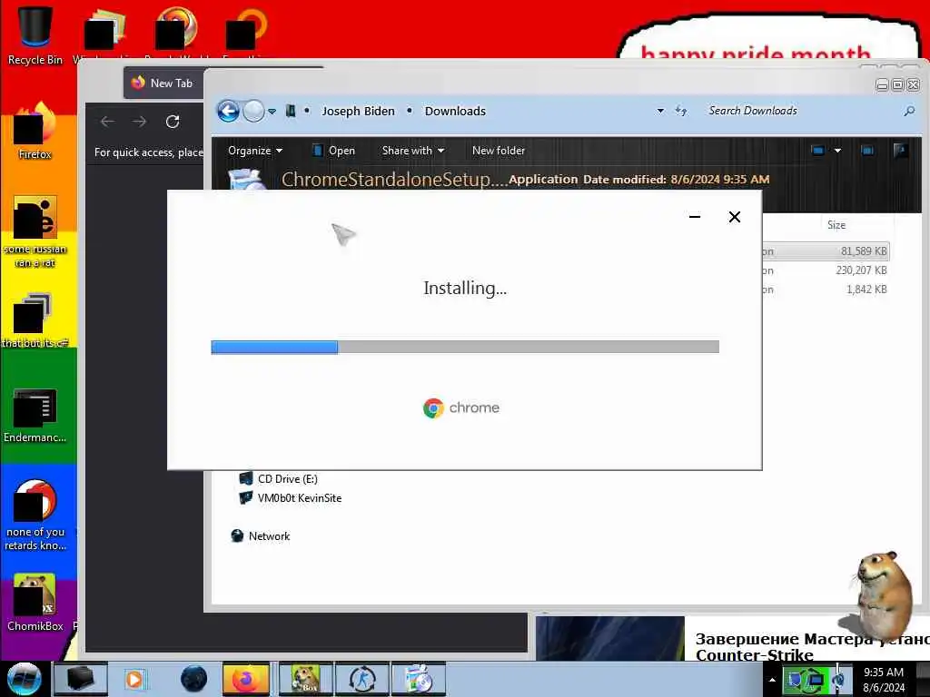Open the ChomikBox desktop shortcut
930x697 pixels.
click(35, 603)
